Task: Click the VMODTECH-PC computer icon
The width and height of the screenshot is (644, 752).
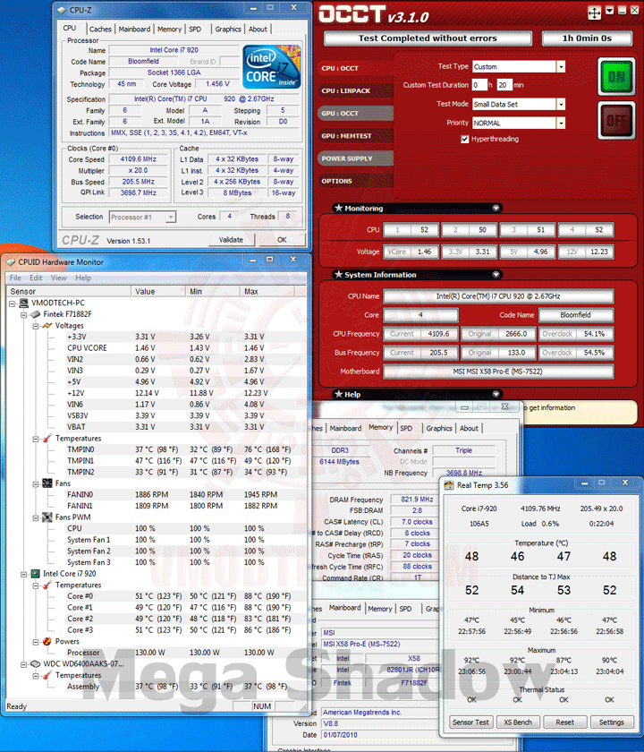Action: click(x=23, y=303)
